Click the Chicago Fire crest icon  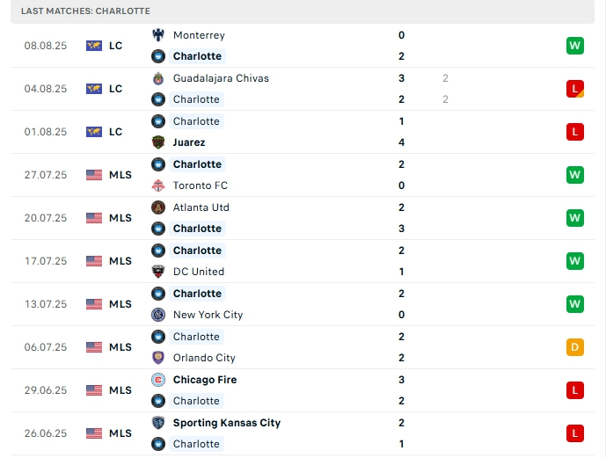(158, 380)
